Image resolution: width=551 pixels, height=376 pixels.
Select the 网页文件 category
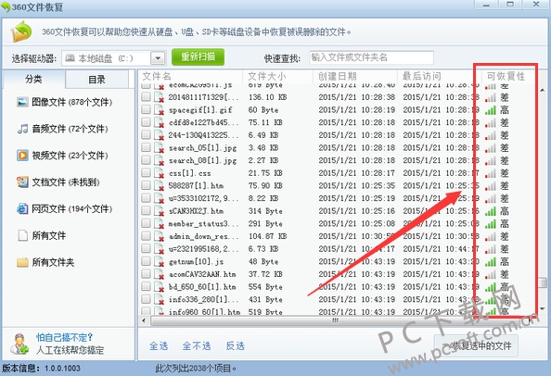coord(64,208)
